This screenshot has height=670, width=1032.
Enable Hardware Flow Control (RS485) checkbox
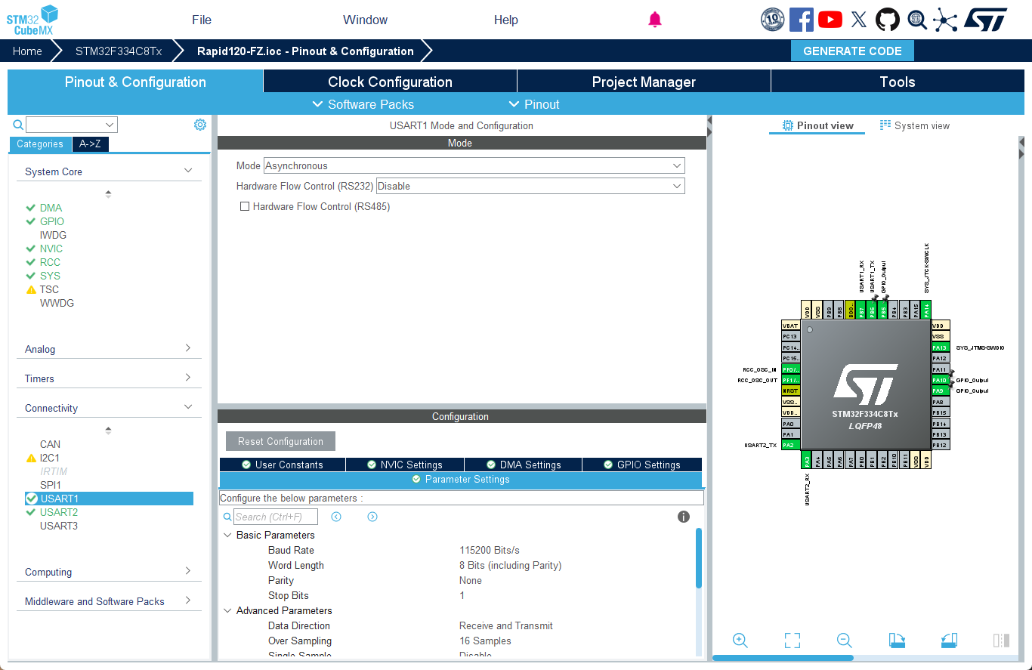[x=244, y=206]
